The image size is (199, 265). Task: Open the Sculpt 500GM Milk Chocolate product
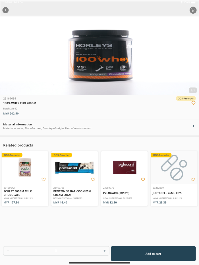[25, 178]
